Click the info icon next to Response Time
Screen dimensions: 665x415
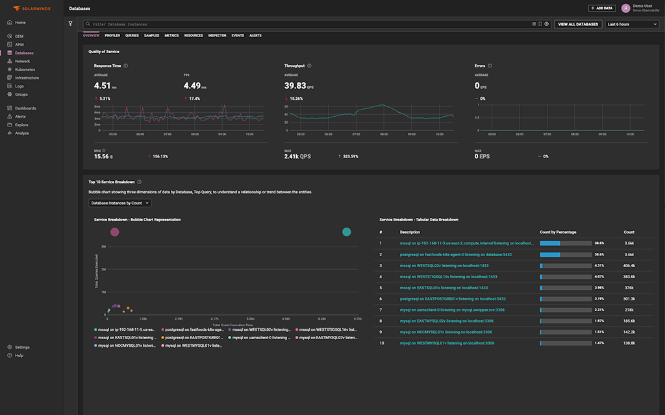[x=124, y=65]
